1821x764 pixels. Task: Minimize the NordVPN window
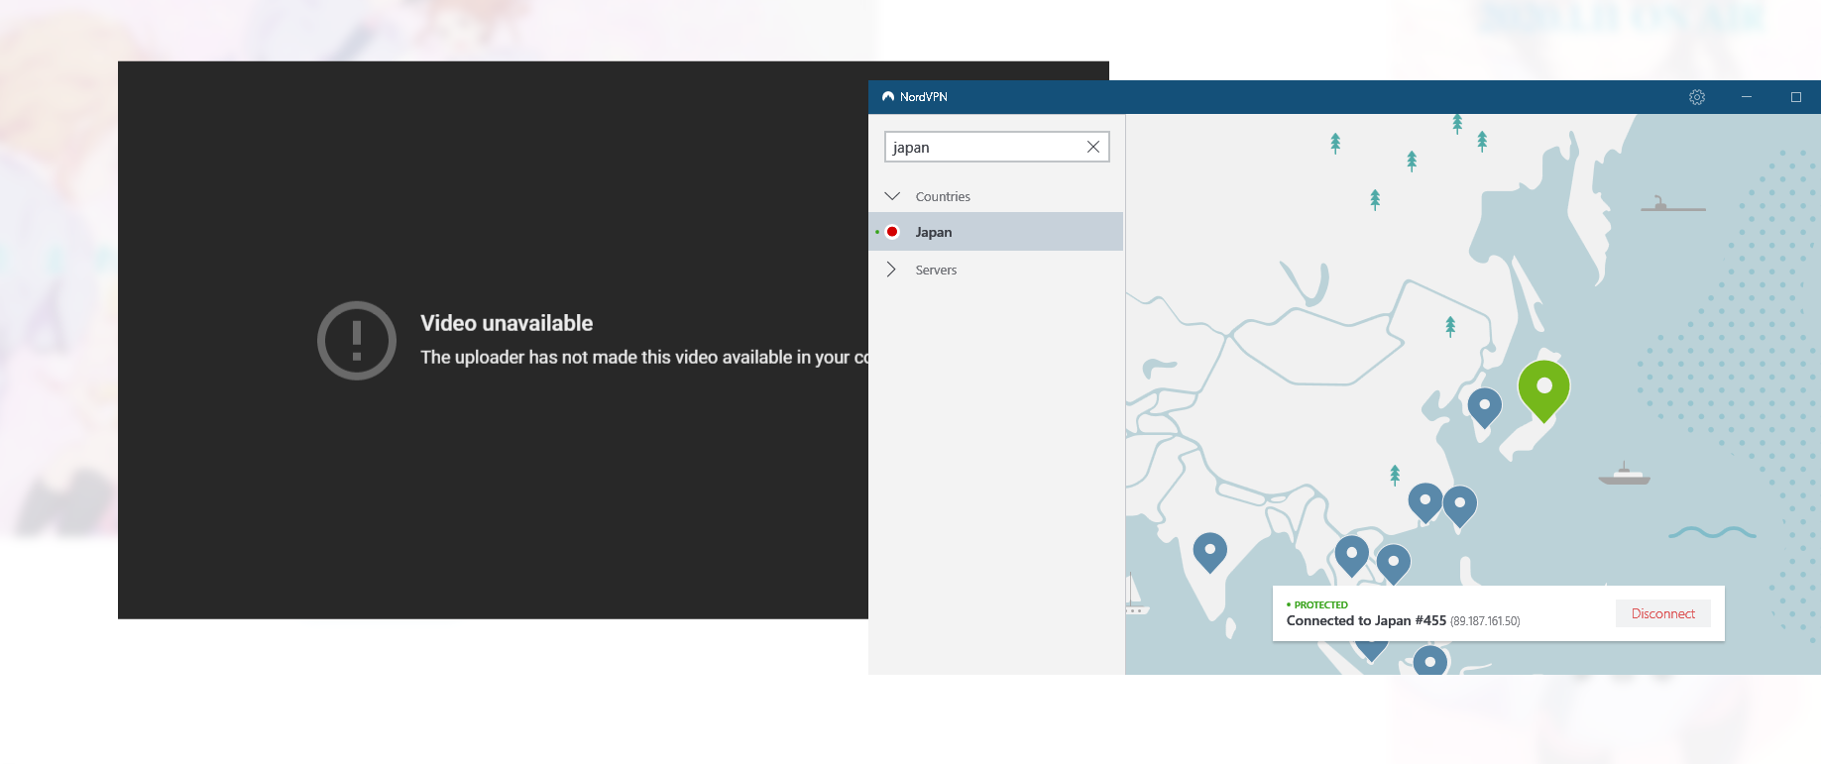(1747, 97)
